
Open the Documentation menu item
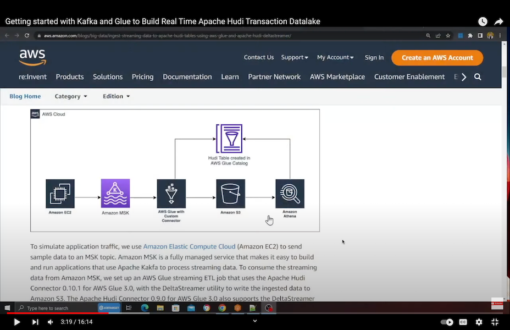[x=187, y=77]
